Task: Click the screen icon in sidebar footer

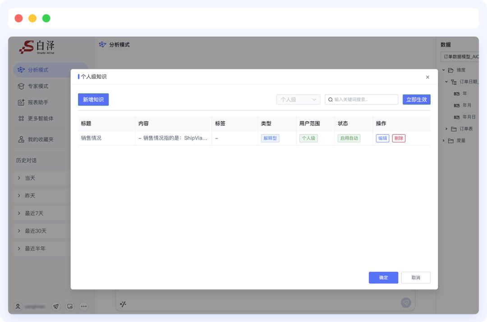Action: (x=70, y=307)
